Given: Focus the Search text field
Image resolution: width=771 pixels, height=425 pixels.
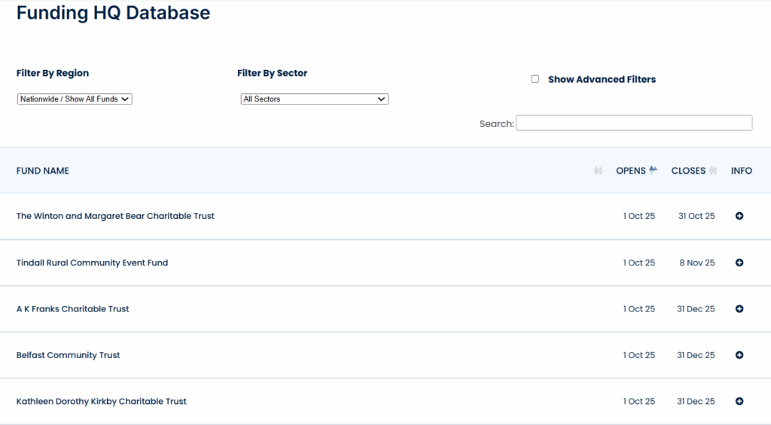Looking at the screenshot, I should [x=633, y=123].
